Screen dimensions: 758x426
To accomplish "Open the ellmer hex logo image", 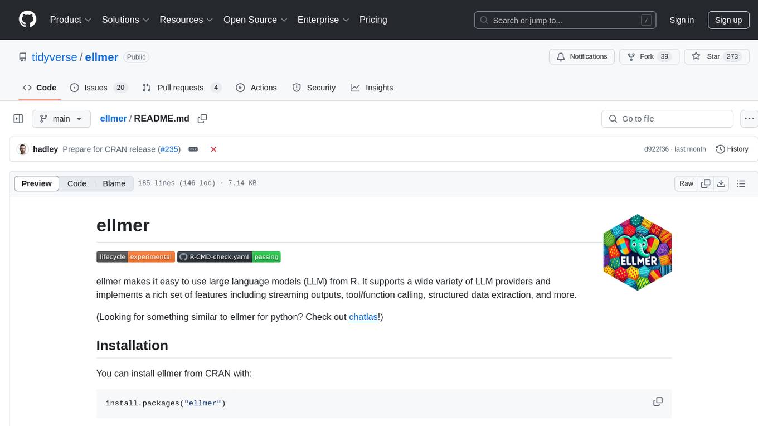I will point(638,252).
